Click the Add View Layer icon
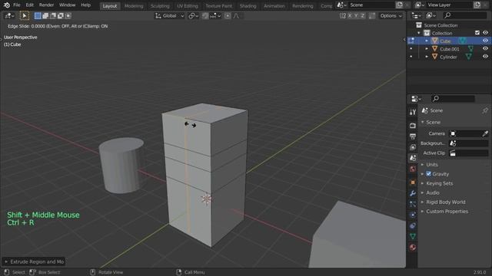492x276 pixels. (x=477, y=5)
